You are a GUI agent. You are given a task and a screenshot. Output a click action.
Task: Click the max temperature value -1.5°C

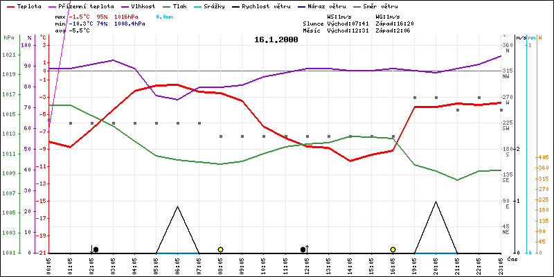click(80, 16)
